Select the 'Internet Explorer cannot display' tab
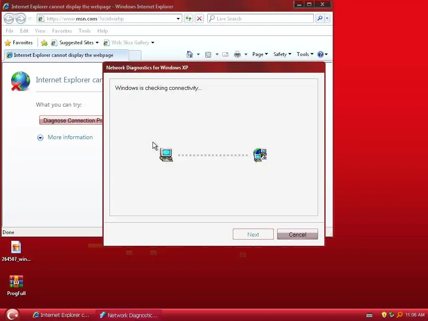 pyautogui.click(x=66, y=55)
